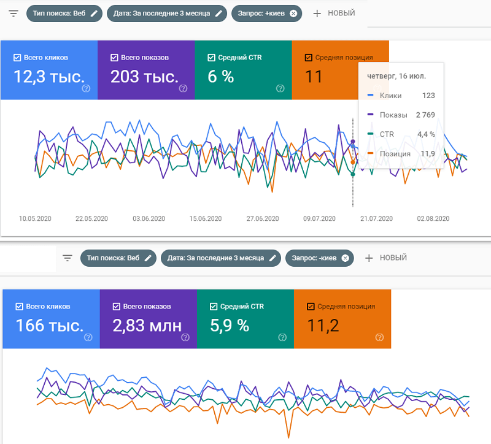Image resolution: width=491 pixels, height=444 pixels.
Task: Remove the "Запрос: -киев" filter chip
Action: pyautogui.click(x=346, y=258)
